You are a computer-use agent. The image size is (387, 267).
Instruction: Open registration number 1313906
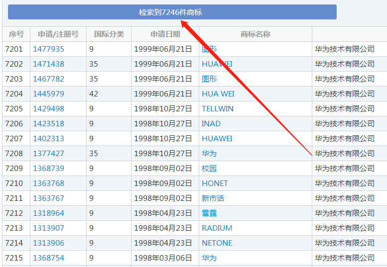[49, 243]
